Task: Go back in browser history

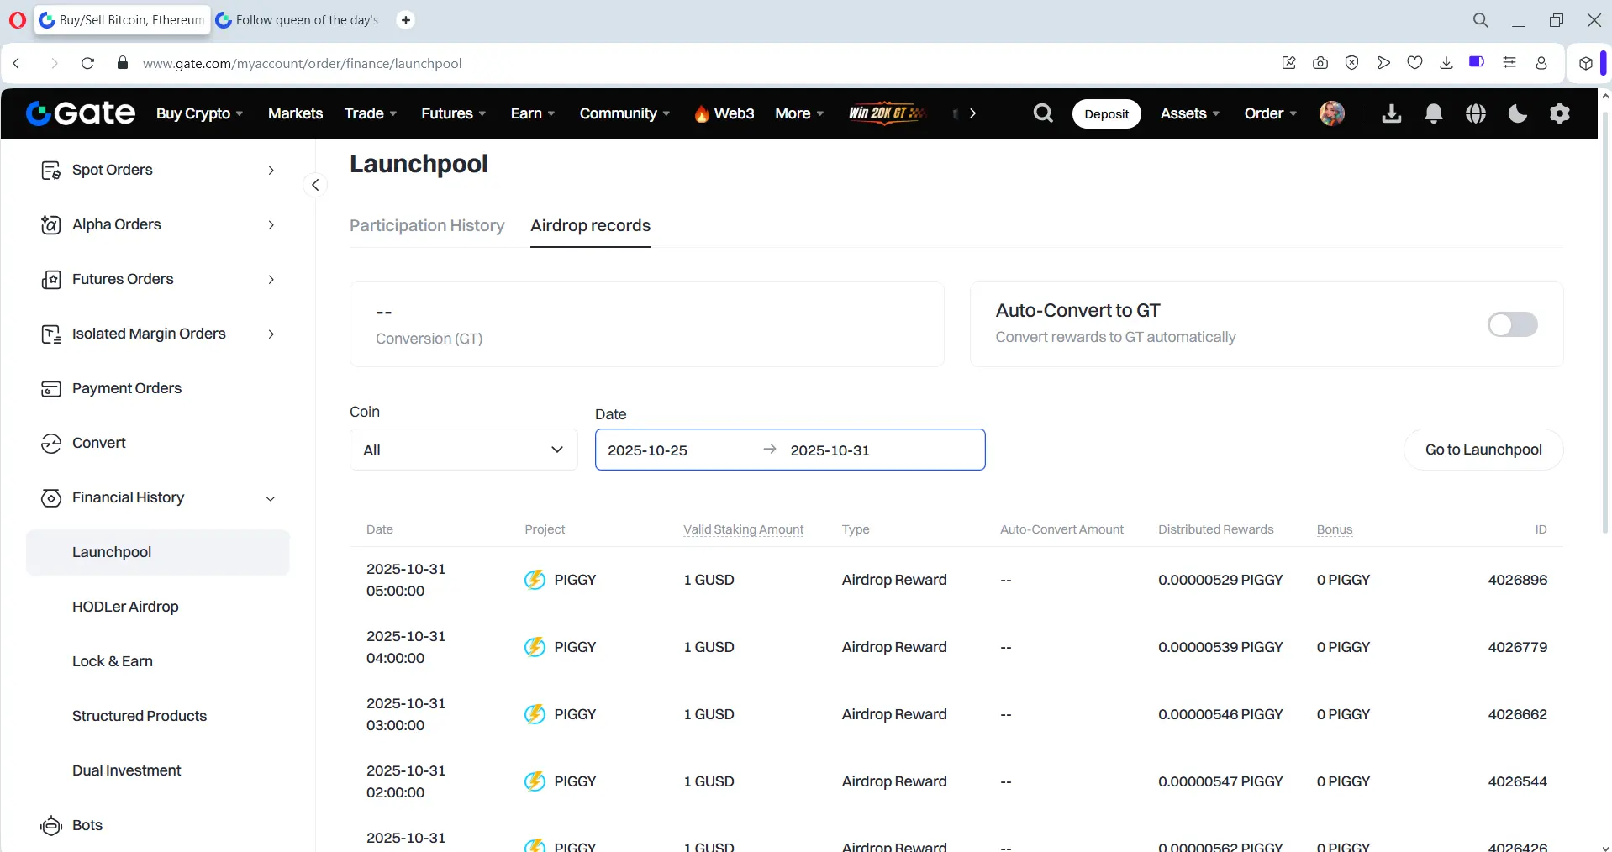Action: (17, 63)
